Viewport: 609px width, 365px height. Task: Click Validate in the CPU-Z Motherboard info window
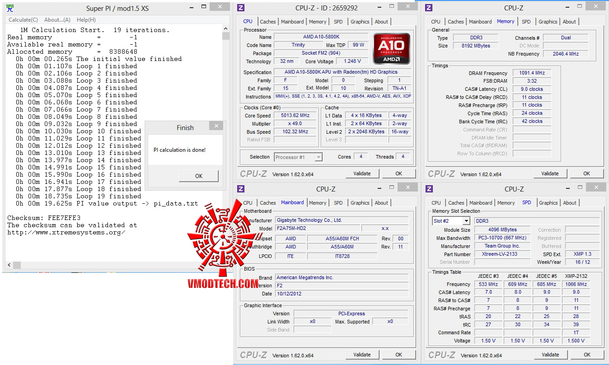click(362, 355)
